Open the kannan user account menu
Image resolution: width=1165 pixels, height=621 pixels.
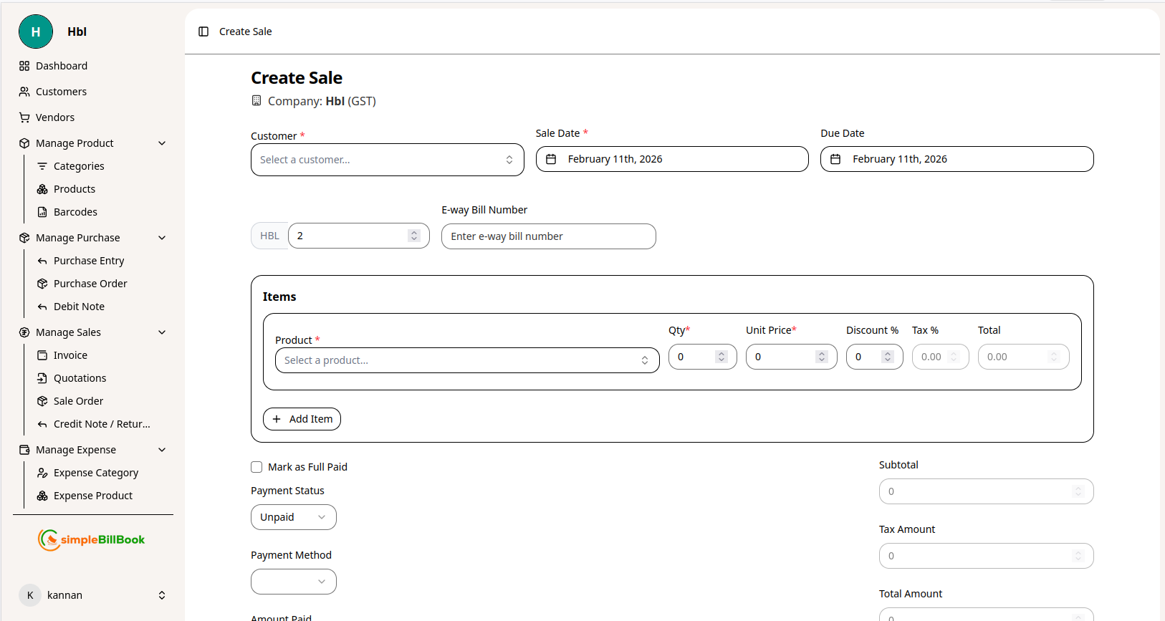pos(92,595)
